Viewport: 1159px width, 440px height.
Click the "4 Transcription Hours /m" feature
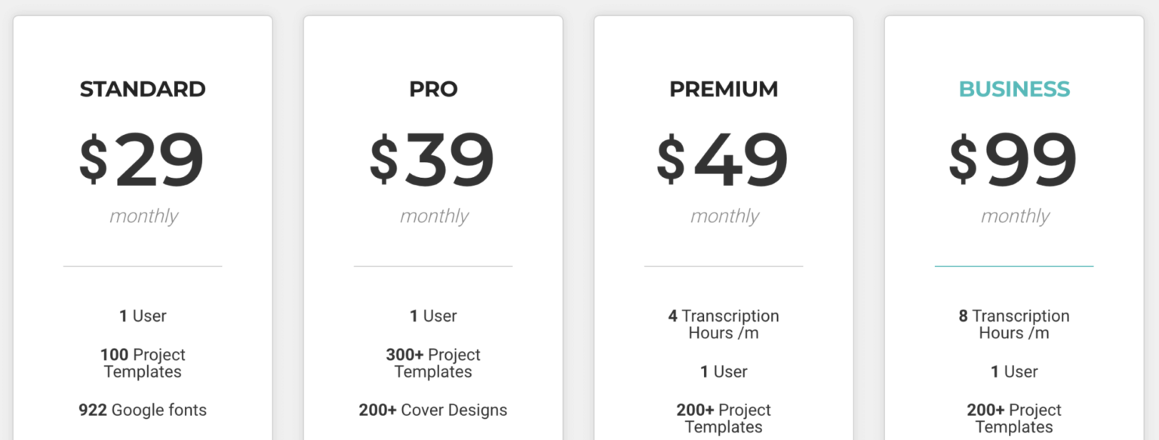coord(724,324)
